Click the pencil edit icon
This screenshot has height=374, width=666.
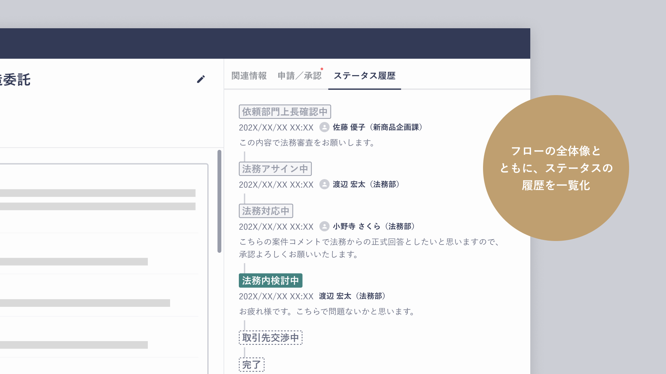(201, 79)
